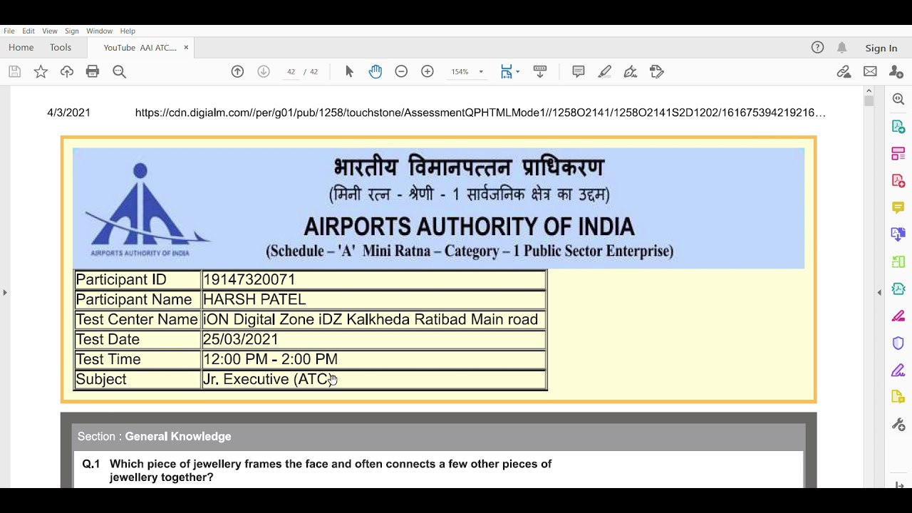Open the yellow Send for Comments tool in right pane
Image resolution: width=912 pixels, height=513 pixels.
(x=898, y=397)
